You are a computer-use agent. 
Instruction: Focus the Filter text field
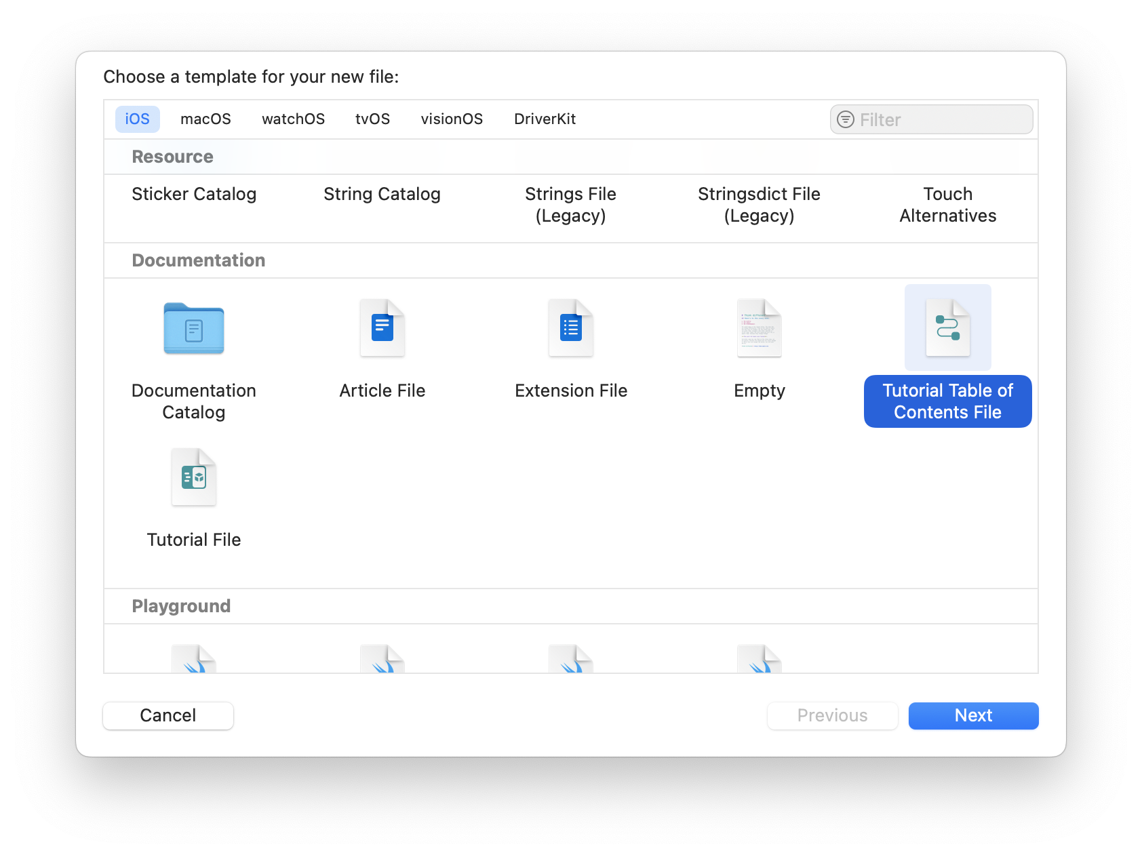click(x=931, y=119)
